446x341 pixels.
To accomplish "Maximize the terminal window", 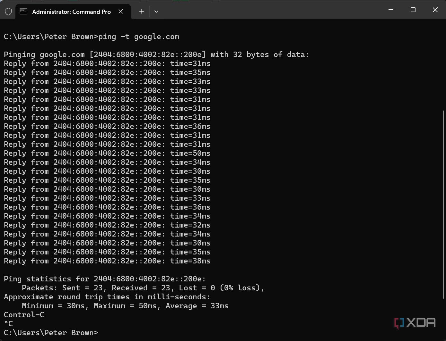I will point(413,10).
